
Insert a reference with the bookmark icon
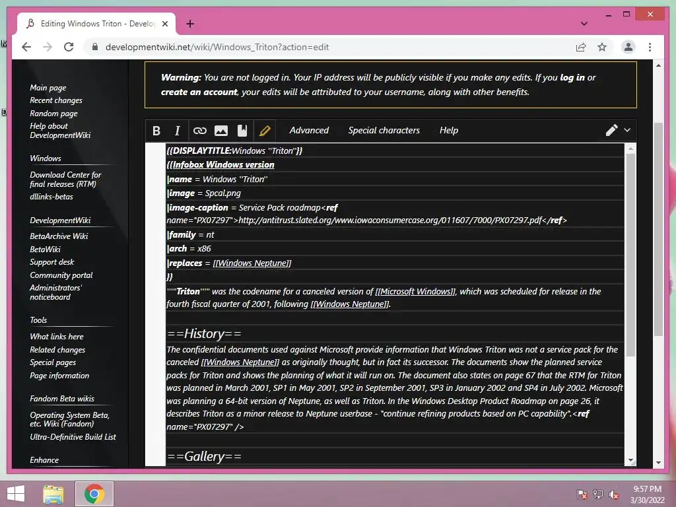(242, 131)
